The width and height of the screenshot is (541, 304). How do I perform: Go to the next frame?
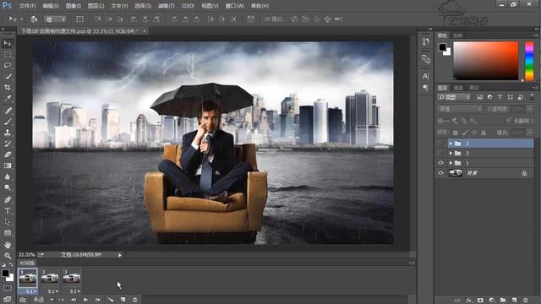pyautogui.click(x=98, y=300)
